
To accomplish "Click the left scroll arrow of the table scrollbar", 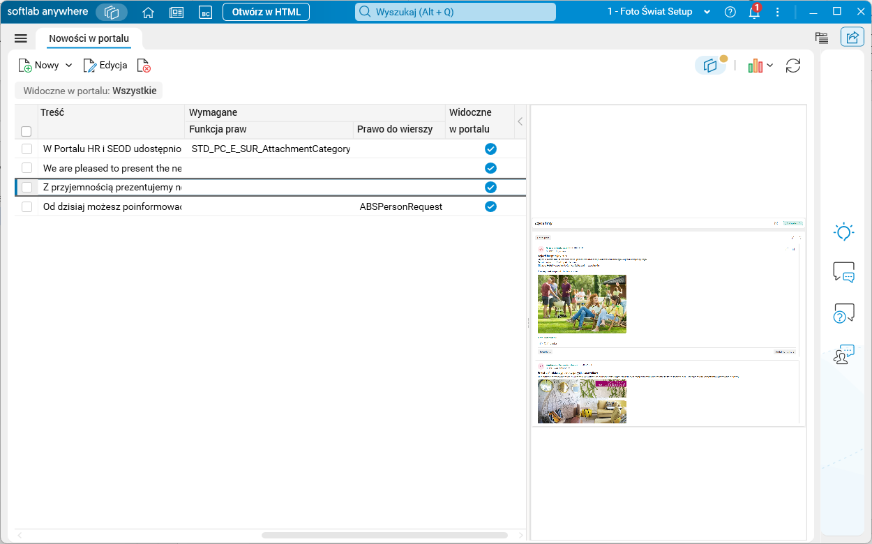I will 20,535.
